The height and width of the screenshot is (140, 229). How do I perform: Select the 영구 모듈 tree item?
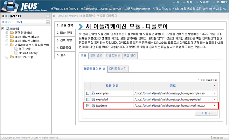25,49
